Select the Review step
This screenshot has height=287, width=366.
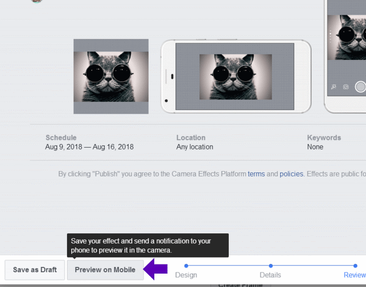tap(354, 275)
